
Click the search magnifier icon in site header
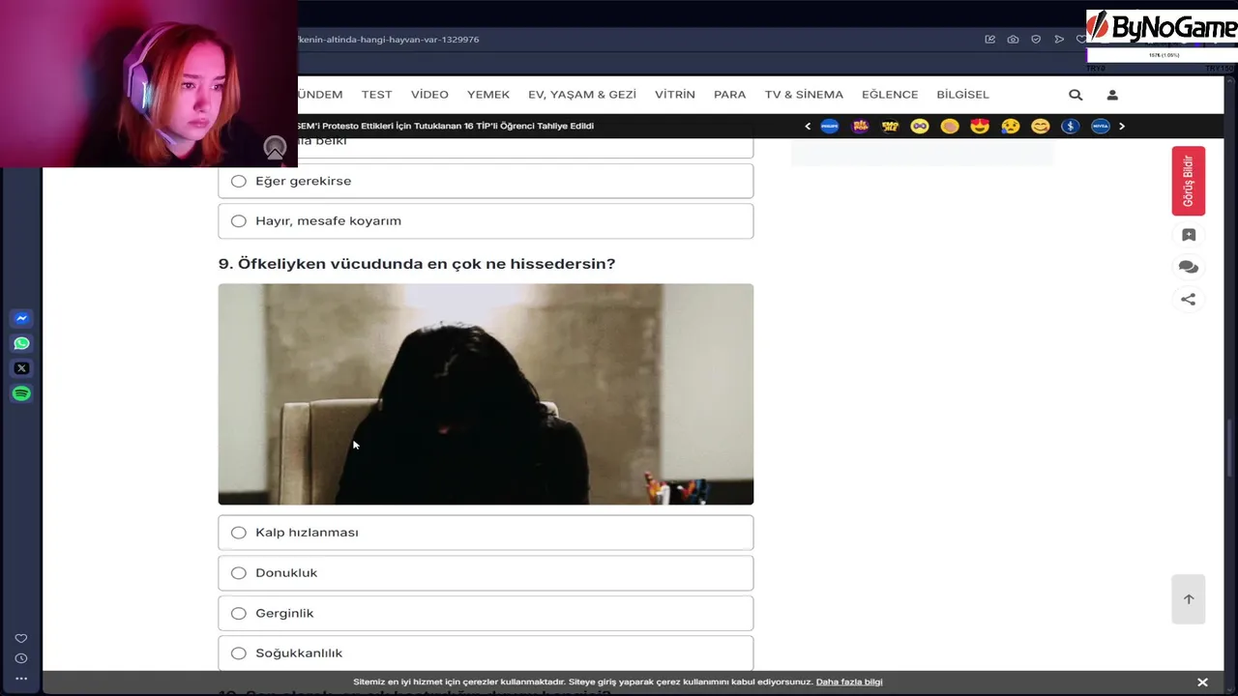pyautogui.click(x=1076, y=95)
